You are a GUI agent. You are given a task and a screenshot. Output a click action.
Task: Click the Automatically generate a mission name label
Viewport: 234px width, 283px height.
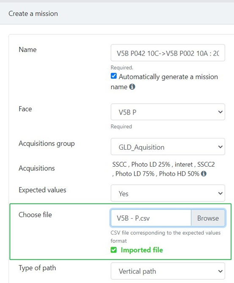[x=164, y=82]
